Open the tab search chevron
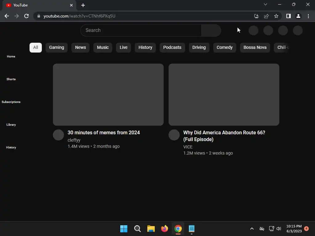Viewport: 315px width, 236px height. 265,4
